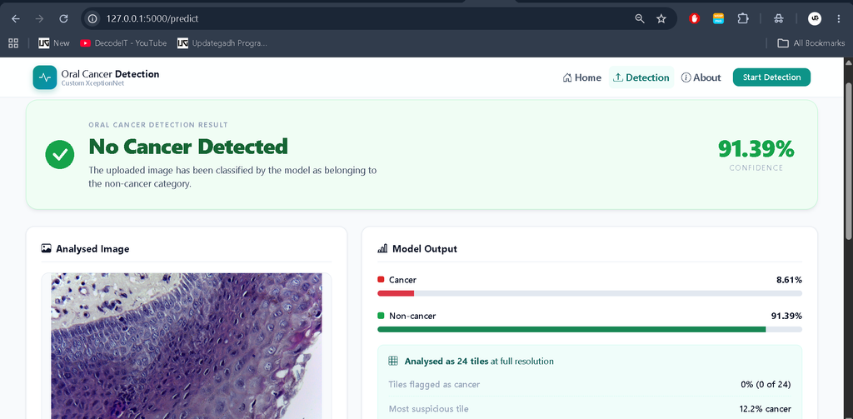Click the Cancer probability progress bar
The height and width of the screenshot is (419, 853).
point(590,293)
